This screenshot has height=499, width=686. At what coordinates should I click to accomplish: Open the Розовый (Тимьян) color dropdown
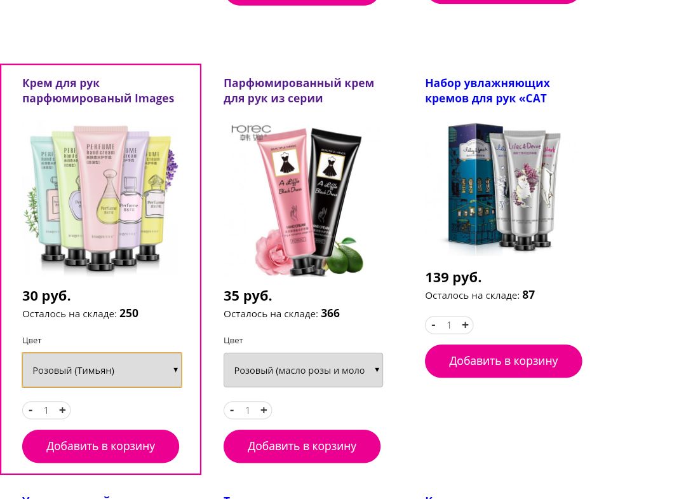pos(102,370)
